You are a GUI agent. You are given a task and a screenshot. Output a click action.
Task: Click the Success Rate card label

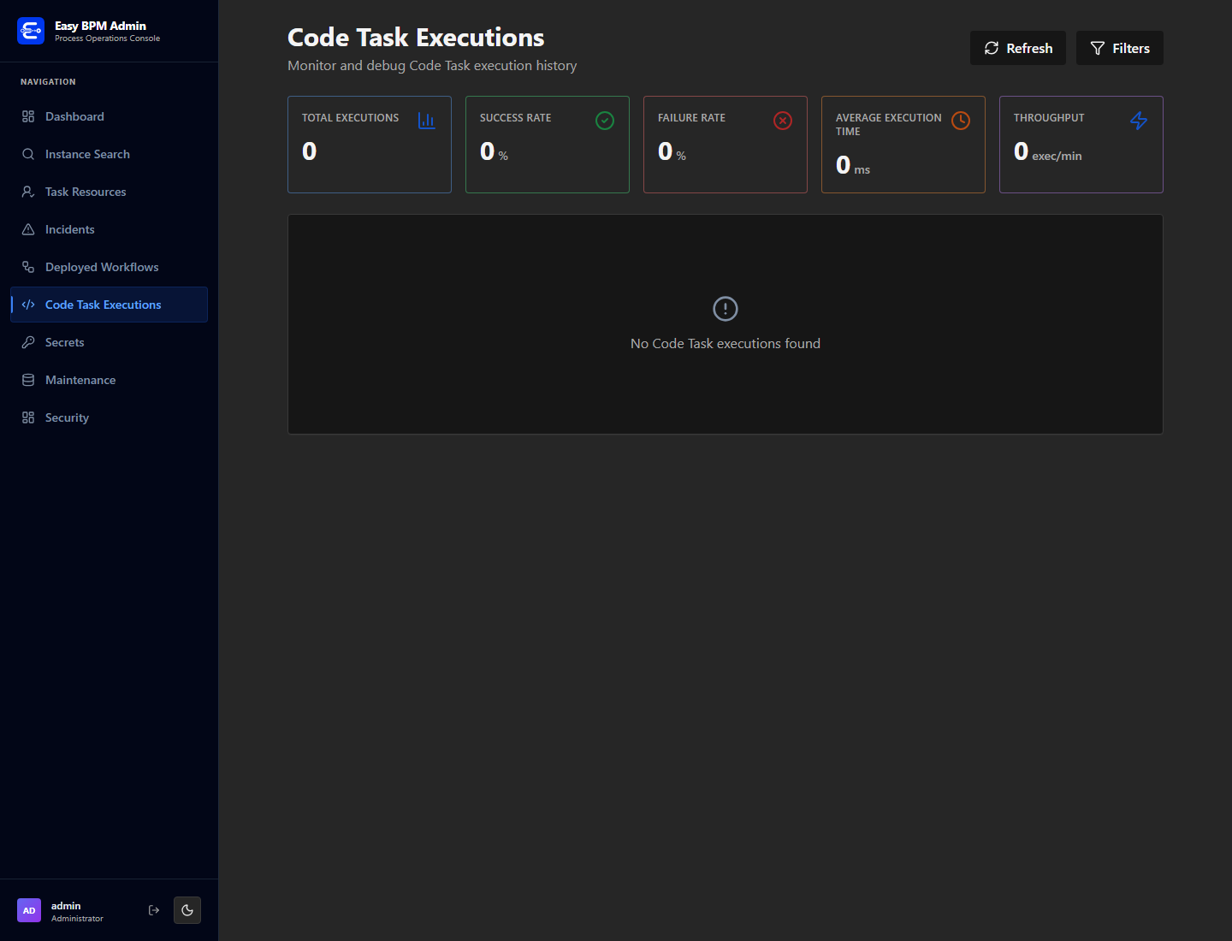(x=515, y=118)
